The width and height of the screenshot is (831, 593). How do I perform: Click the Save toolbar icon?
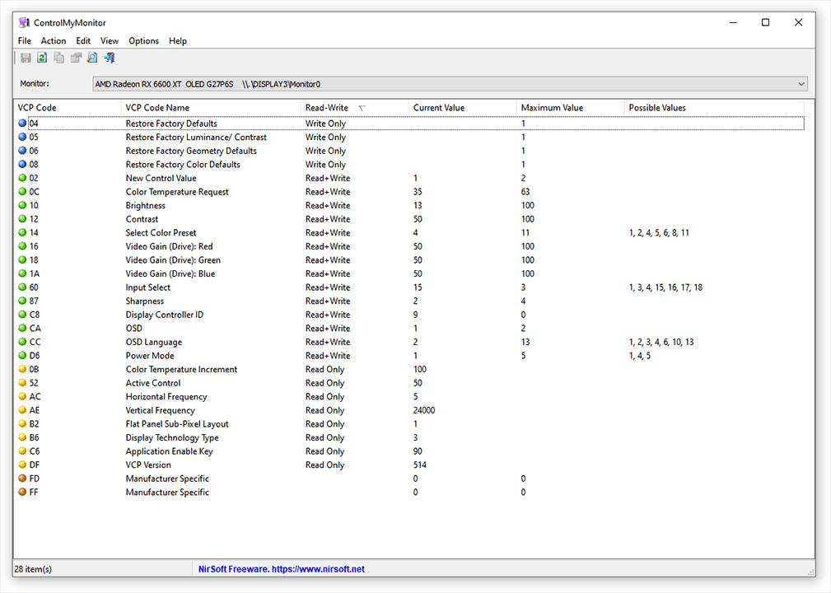pos(26,58)
